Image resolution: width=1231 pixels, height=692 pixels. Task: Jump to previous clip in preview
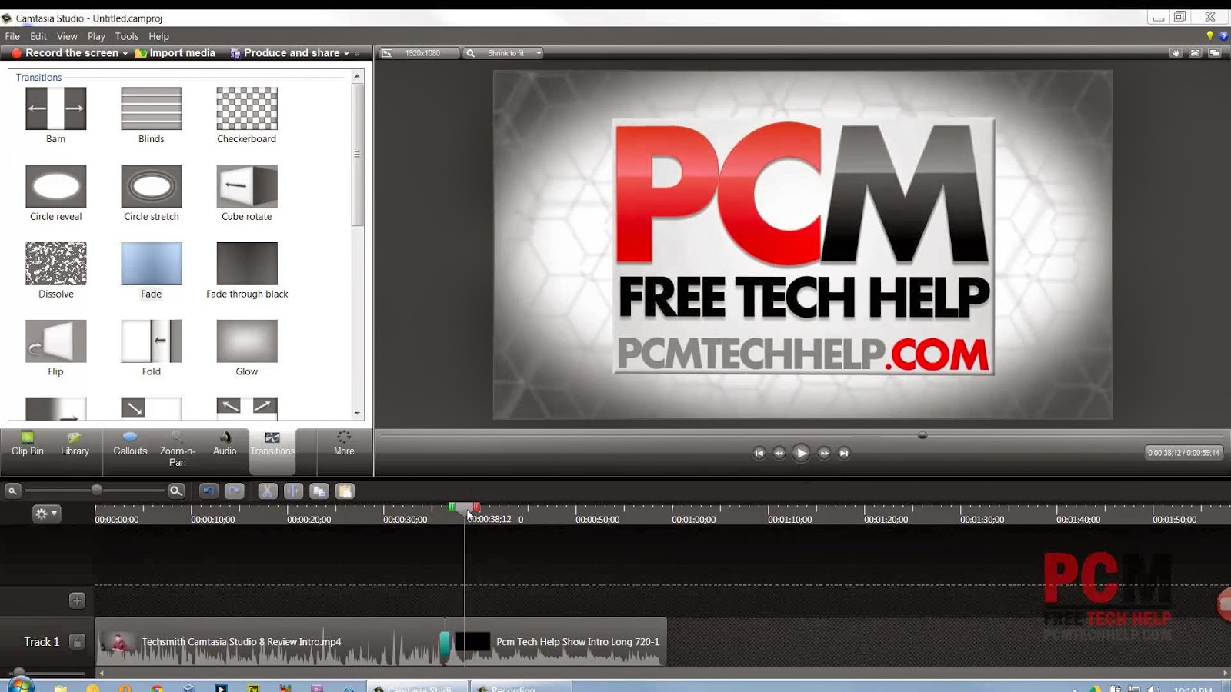pos(759,453)
